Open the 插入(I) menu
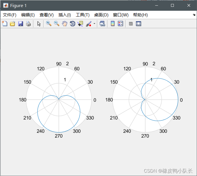Screen dimensions: 197x176 65,15
